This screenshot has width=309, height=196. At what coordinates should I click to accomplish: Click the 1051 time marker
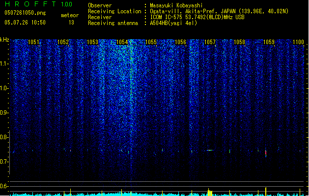(33, 42)
